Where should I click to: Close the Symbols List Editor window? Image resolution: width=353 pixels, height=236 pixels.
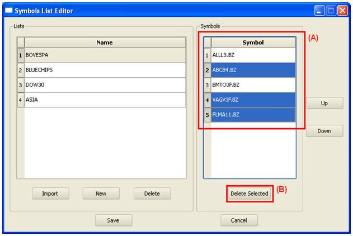tap(342, 11)
